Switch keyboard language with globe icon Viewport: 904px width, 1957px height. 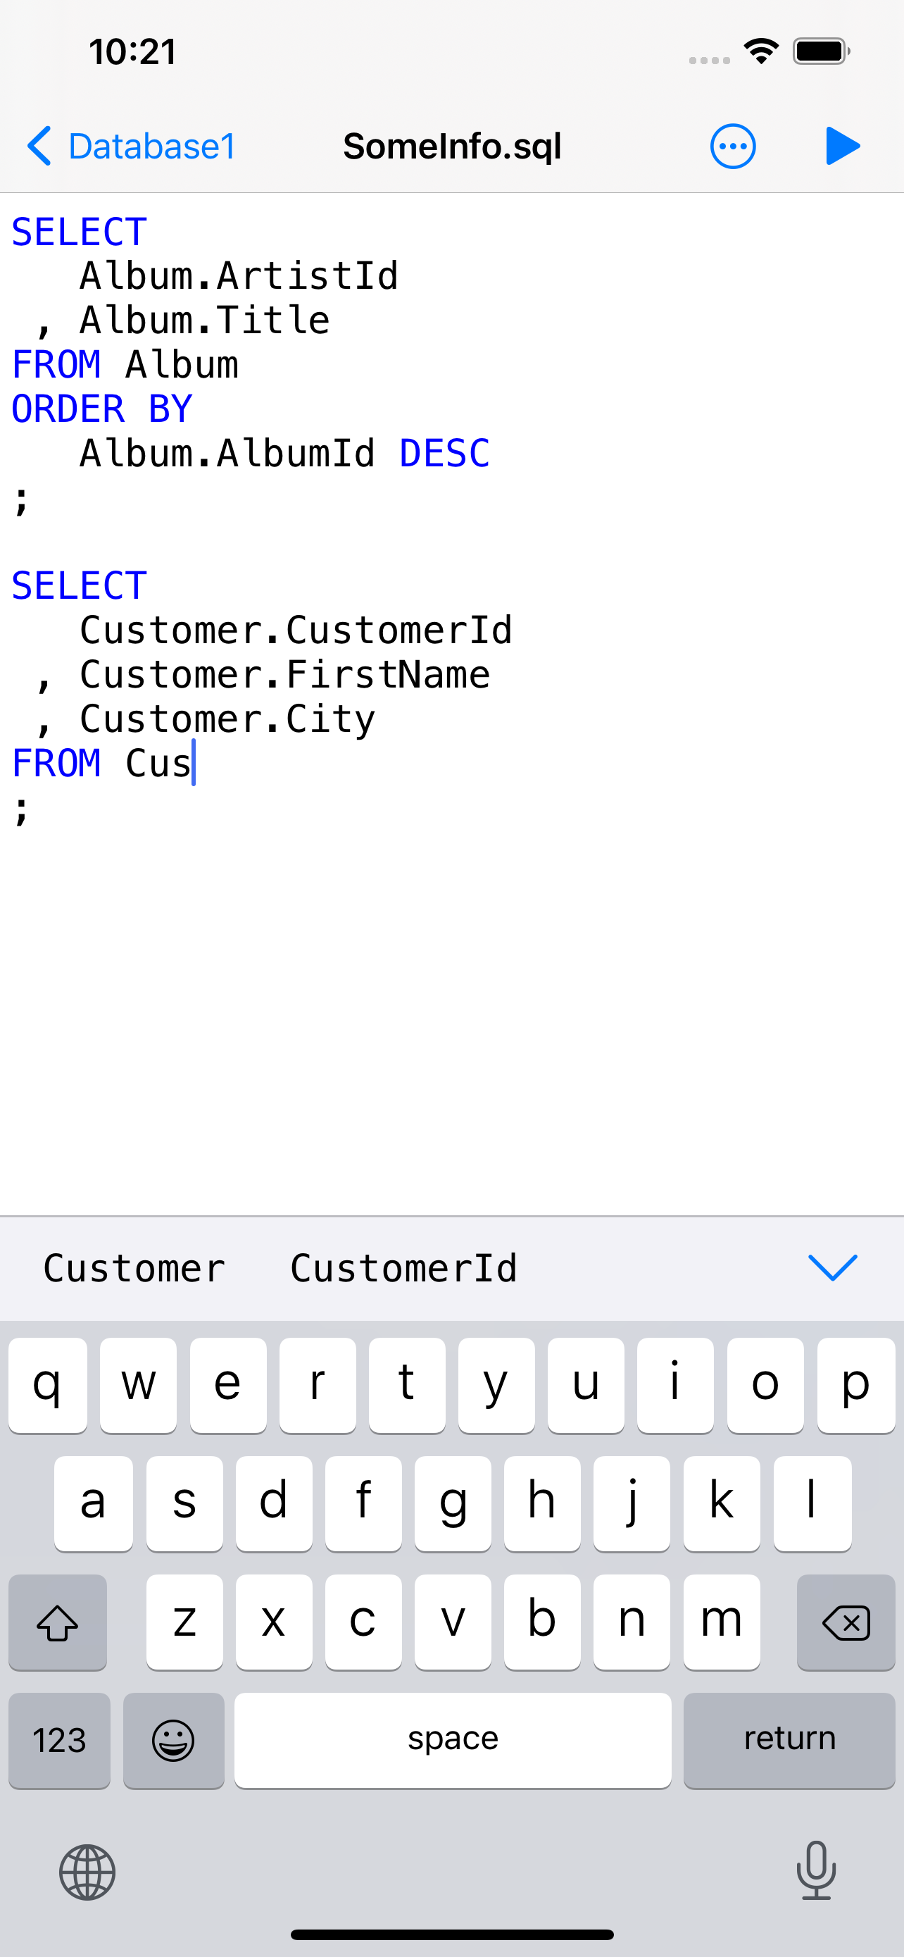pyautogui.click(x=87, y=1872)
